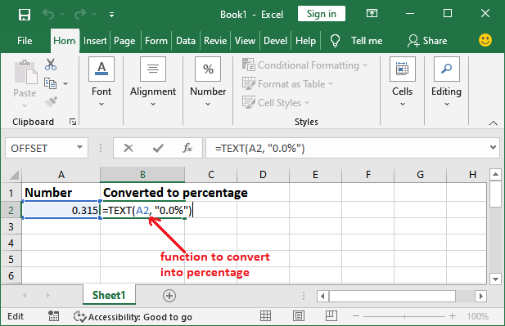
Task: Select row 3 header
Action: [x=11, y=226]
